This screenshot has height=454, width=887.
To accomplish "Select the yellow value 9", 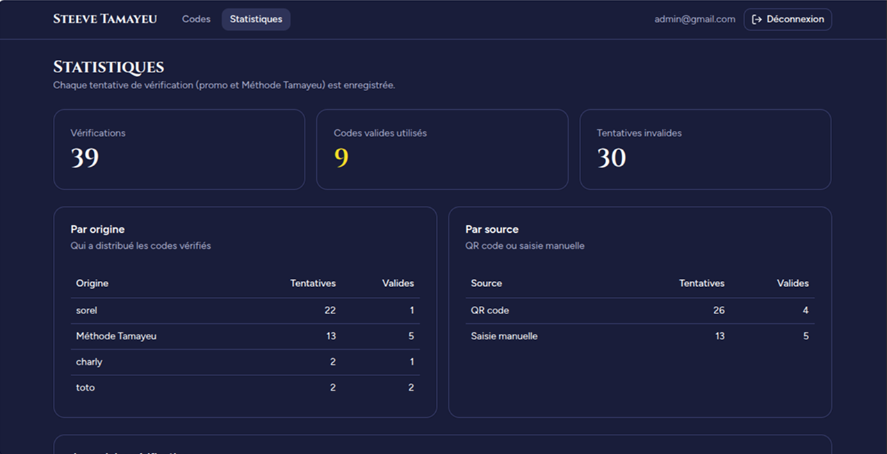I will pyautogui.click(x=341, y=159).
